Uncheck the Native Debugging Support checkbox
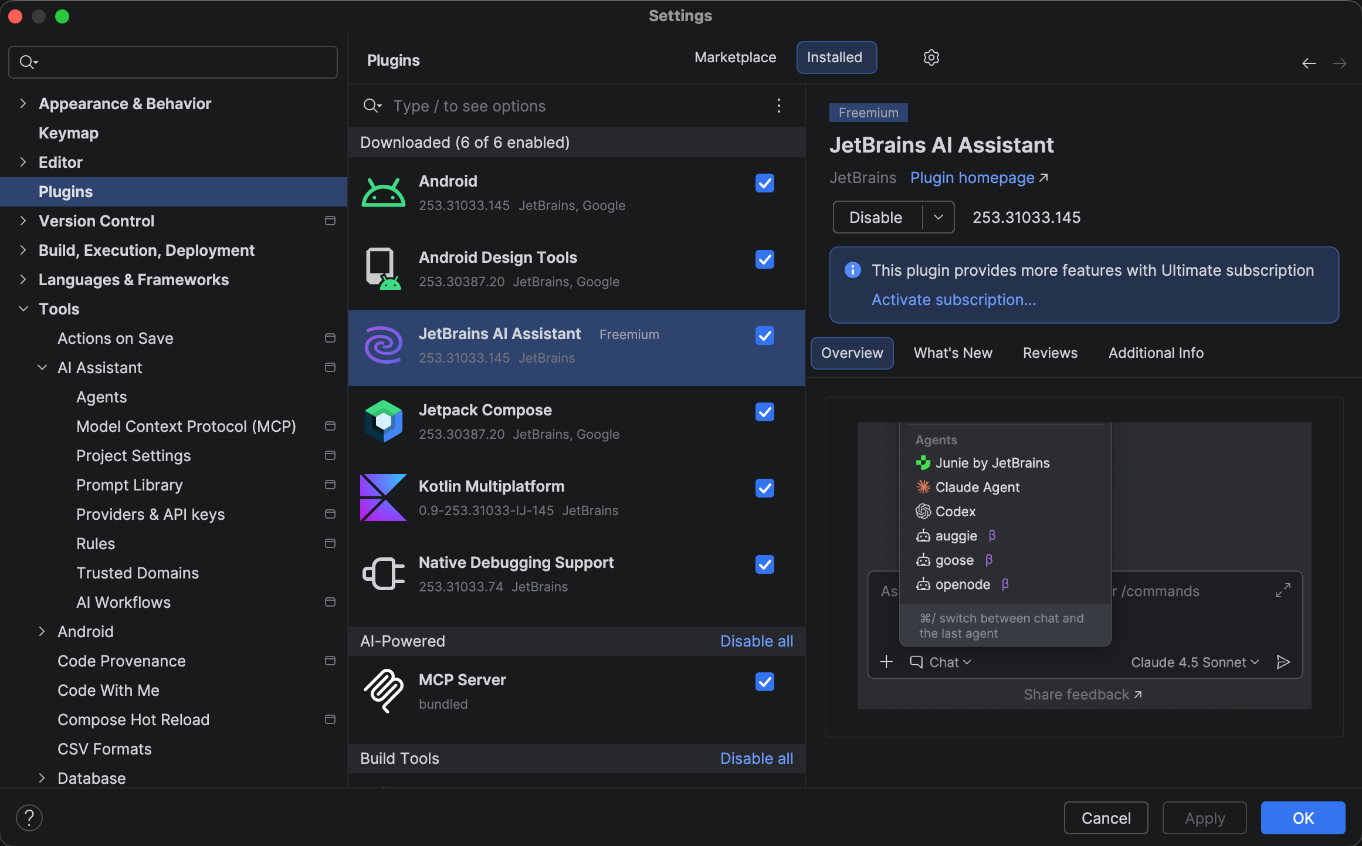The height and width of the screenshot is (846, 1362). 765,564
